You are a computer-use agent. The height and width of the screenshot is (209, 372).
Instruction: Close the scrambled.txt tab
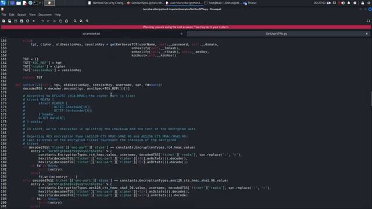tap(181, 34)
